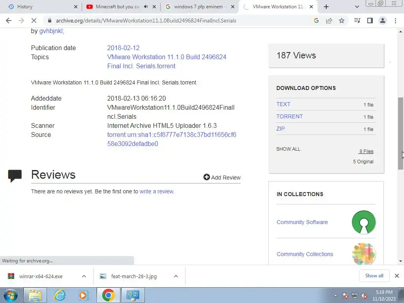Image resolution: width=404 pixels, height=303 pixels.
Task: Toggle the Chrome side panel
Action: (x=370, y=21)
